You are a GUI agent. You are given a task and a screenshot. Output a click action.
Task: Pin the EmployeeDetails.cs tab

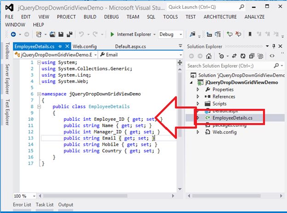pyautogui.click(x=60, y=47)
